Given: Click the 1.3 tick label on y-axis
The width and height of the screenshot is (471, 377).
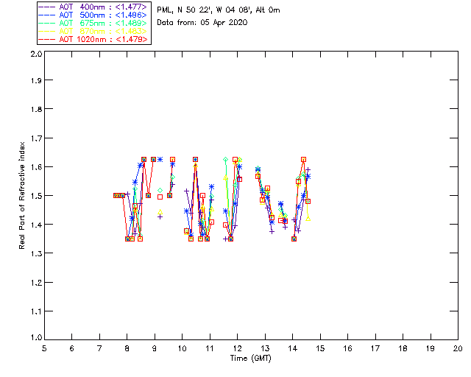Looking at the screenshot, I should pyautogui.click(x=35, y=253).
